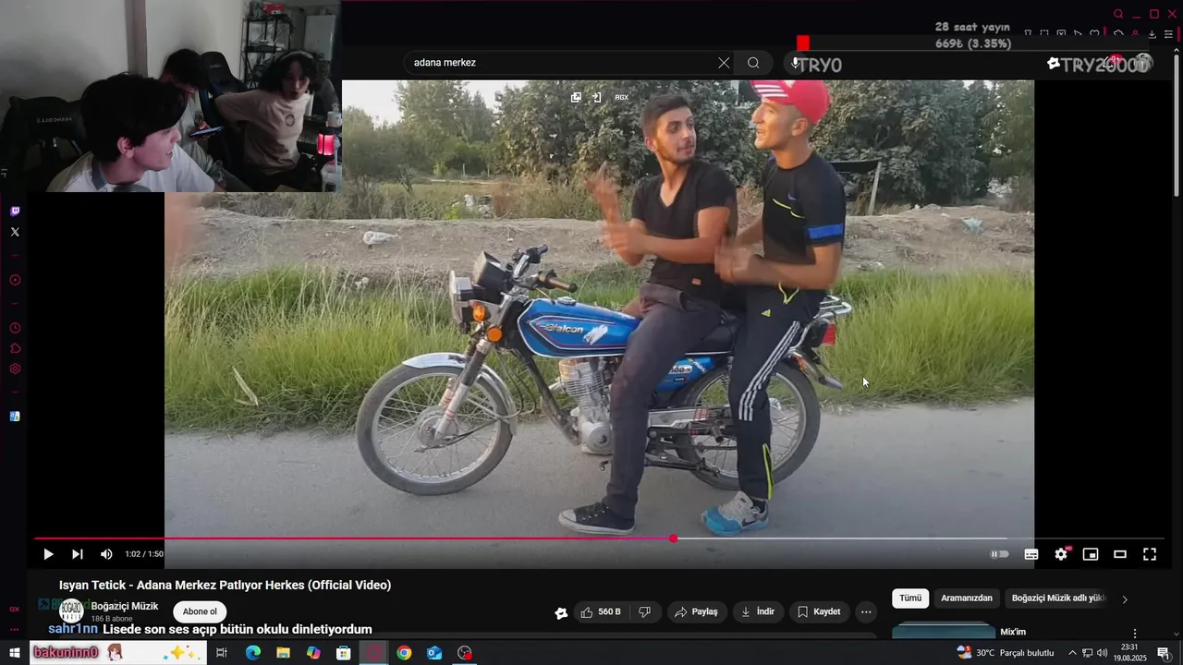Open system volume control in tray
This screenshot has height=665, width=1183.
[x=1103, y=653]
